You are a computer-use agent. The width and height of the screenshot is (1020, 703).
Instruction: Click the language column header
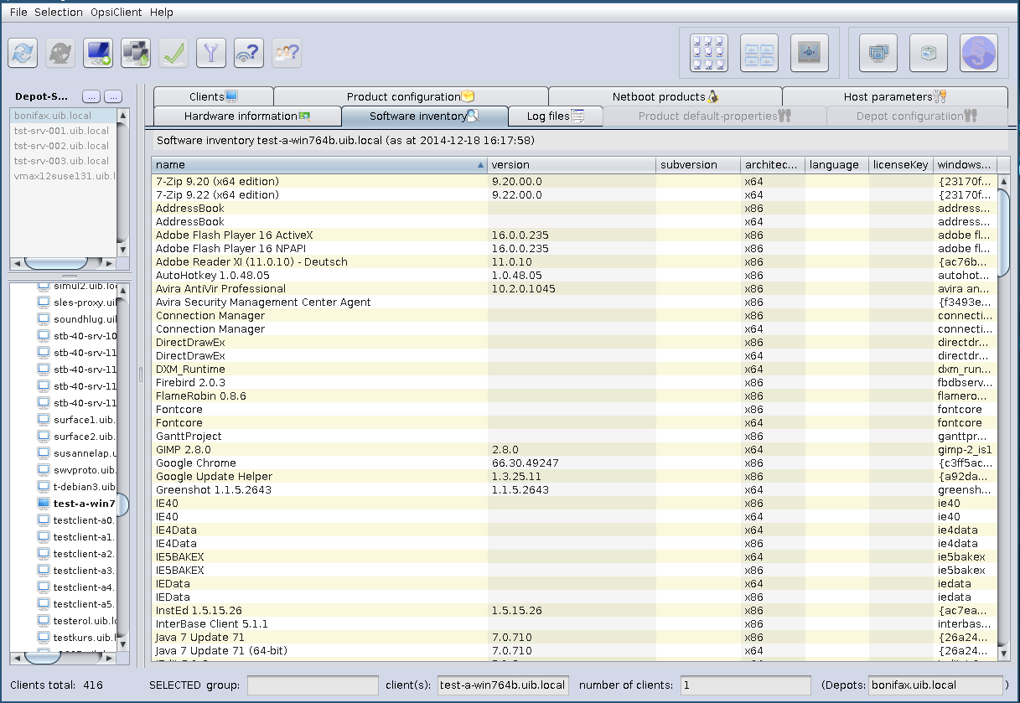click(837, 165)
